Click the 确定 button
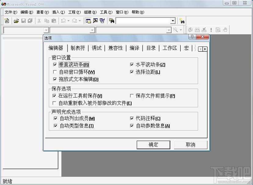The width and height of the screenshot is (253, 185). pyautogui.click(x=153, y=145)
